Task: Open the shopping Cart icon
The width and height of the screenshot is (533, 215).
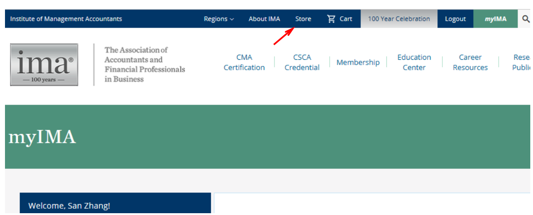Action: tap(331, 19)
